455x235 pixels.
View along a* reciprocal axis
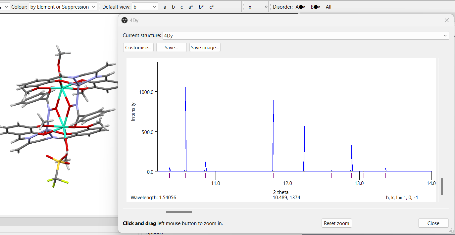191,7
